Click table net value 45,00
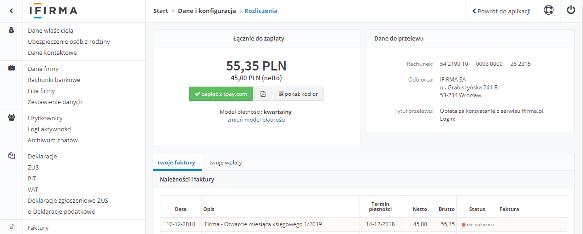The width and height of the screenshot is (583, 234). click(x=420, y=224)
